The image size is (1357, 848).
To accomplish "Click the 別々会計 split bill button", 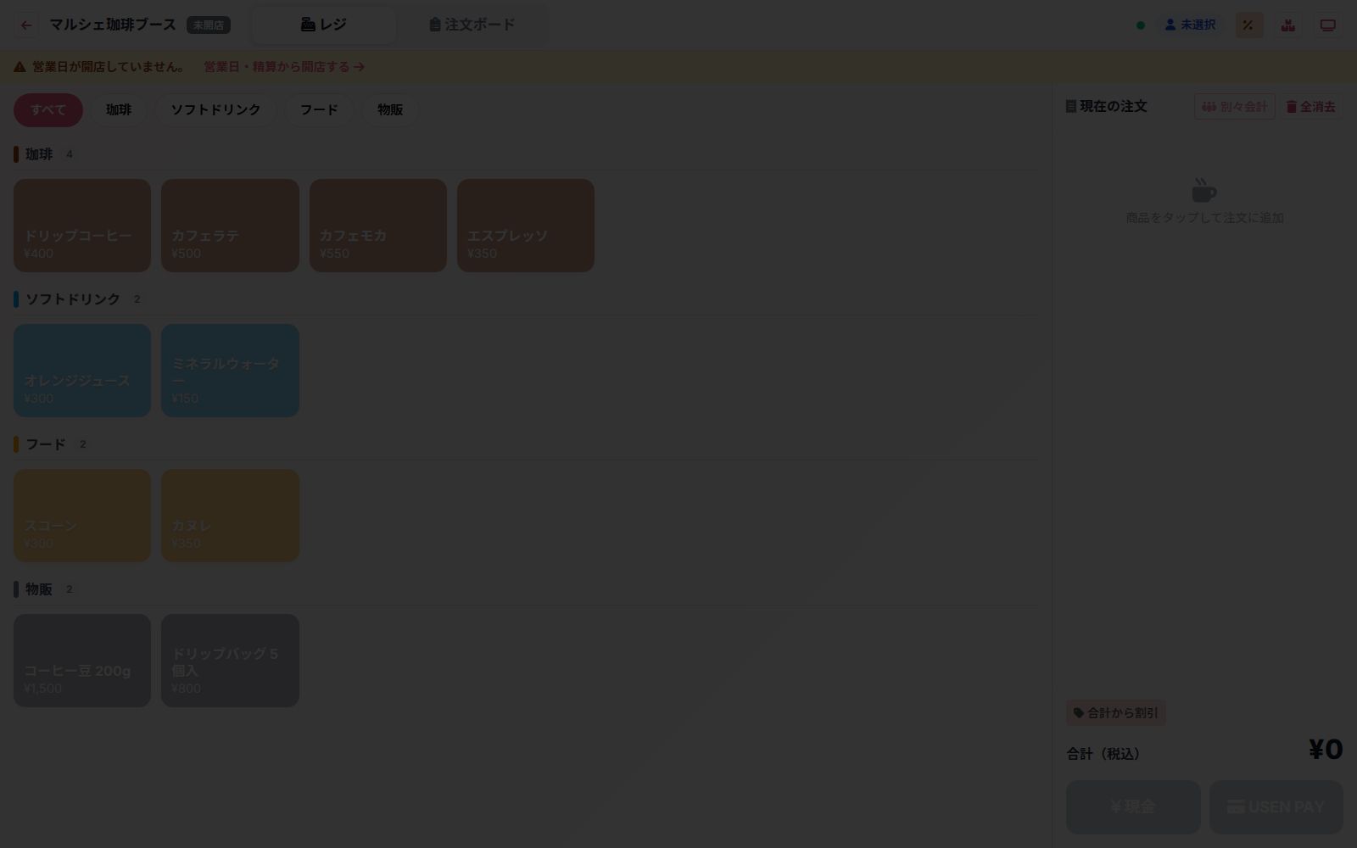I will (x=1235, y=107).
